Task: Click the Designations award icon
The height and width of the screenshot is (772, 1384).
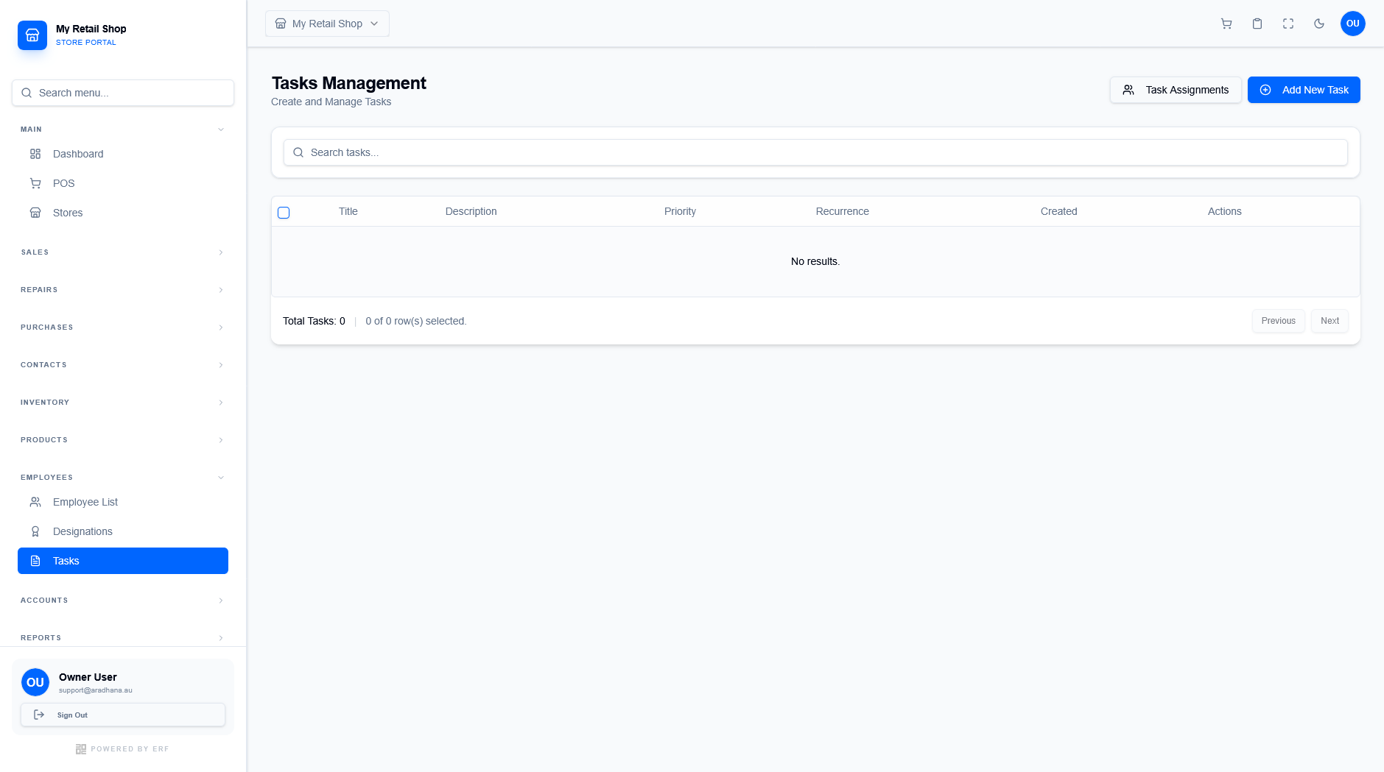Action: tap(35, 531)
